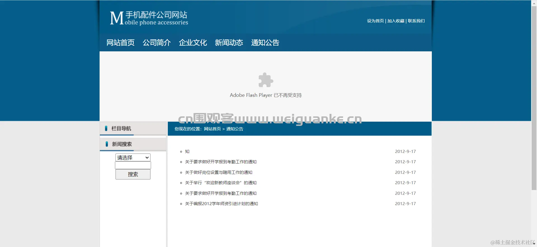Image resolution: width=537 pixels, height=247 pixels.
Task: Click the 通知公告 breadcrumb link
Action: click(235, 129)
